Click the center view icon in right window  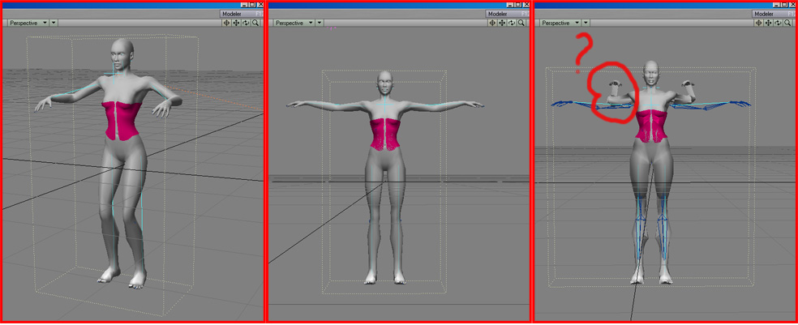pyautogui.click(x=759, y=23)
